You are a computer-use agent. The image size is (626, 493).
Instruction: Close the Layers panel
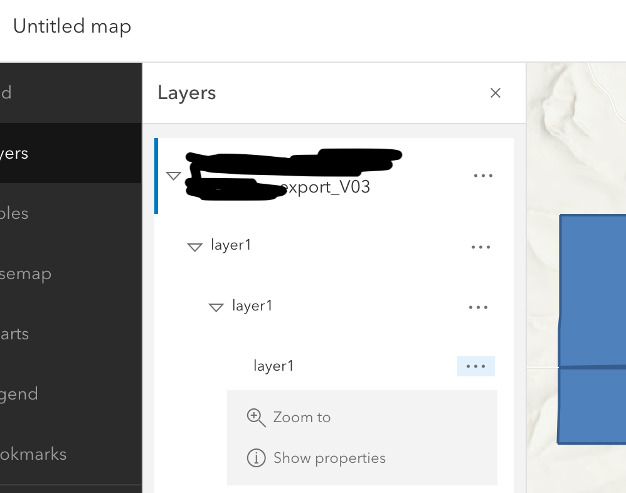point(496,92)
